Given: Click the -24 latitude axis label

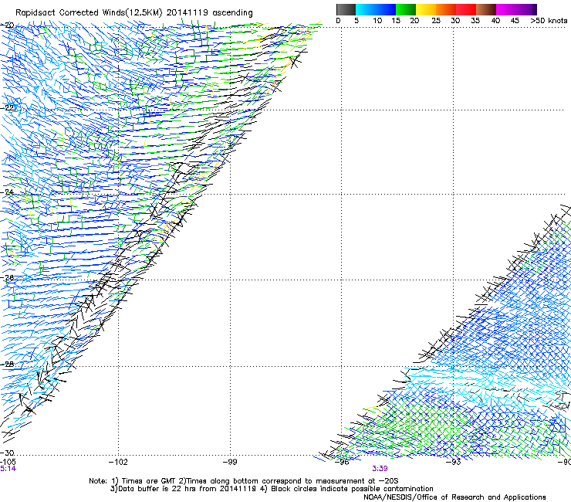Looking at the screenshot, I should (x=8, y=192).
